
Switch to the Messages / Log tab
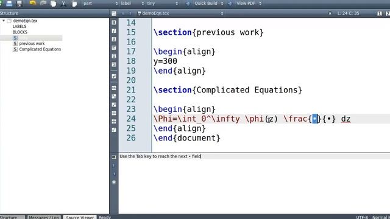44,217
